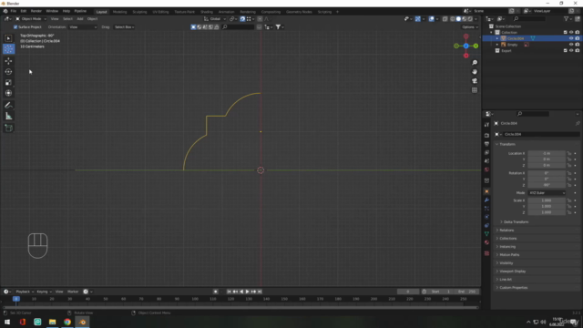Open the timeline Keying popover
This screenshot has height=328, width=583.
point(44,292)
